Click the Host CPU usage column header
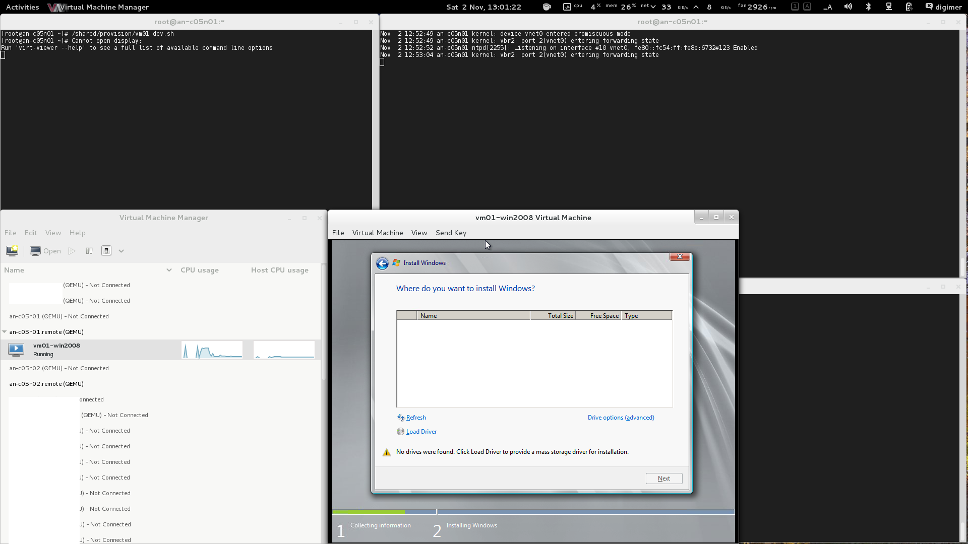Image resolution: width=968 pixels, height=544 pixels. tap(280, 270)
